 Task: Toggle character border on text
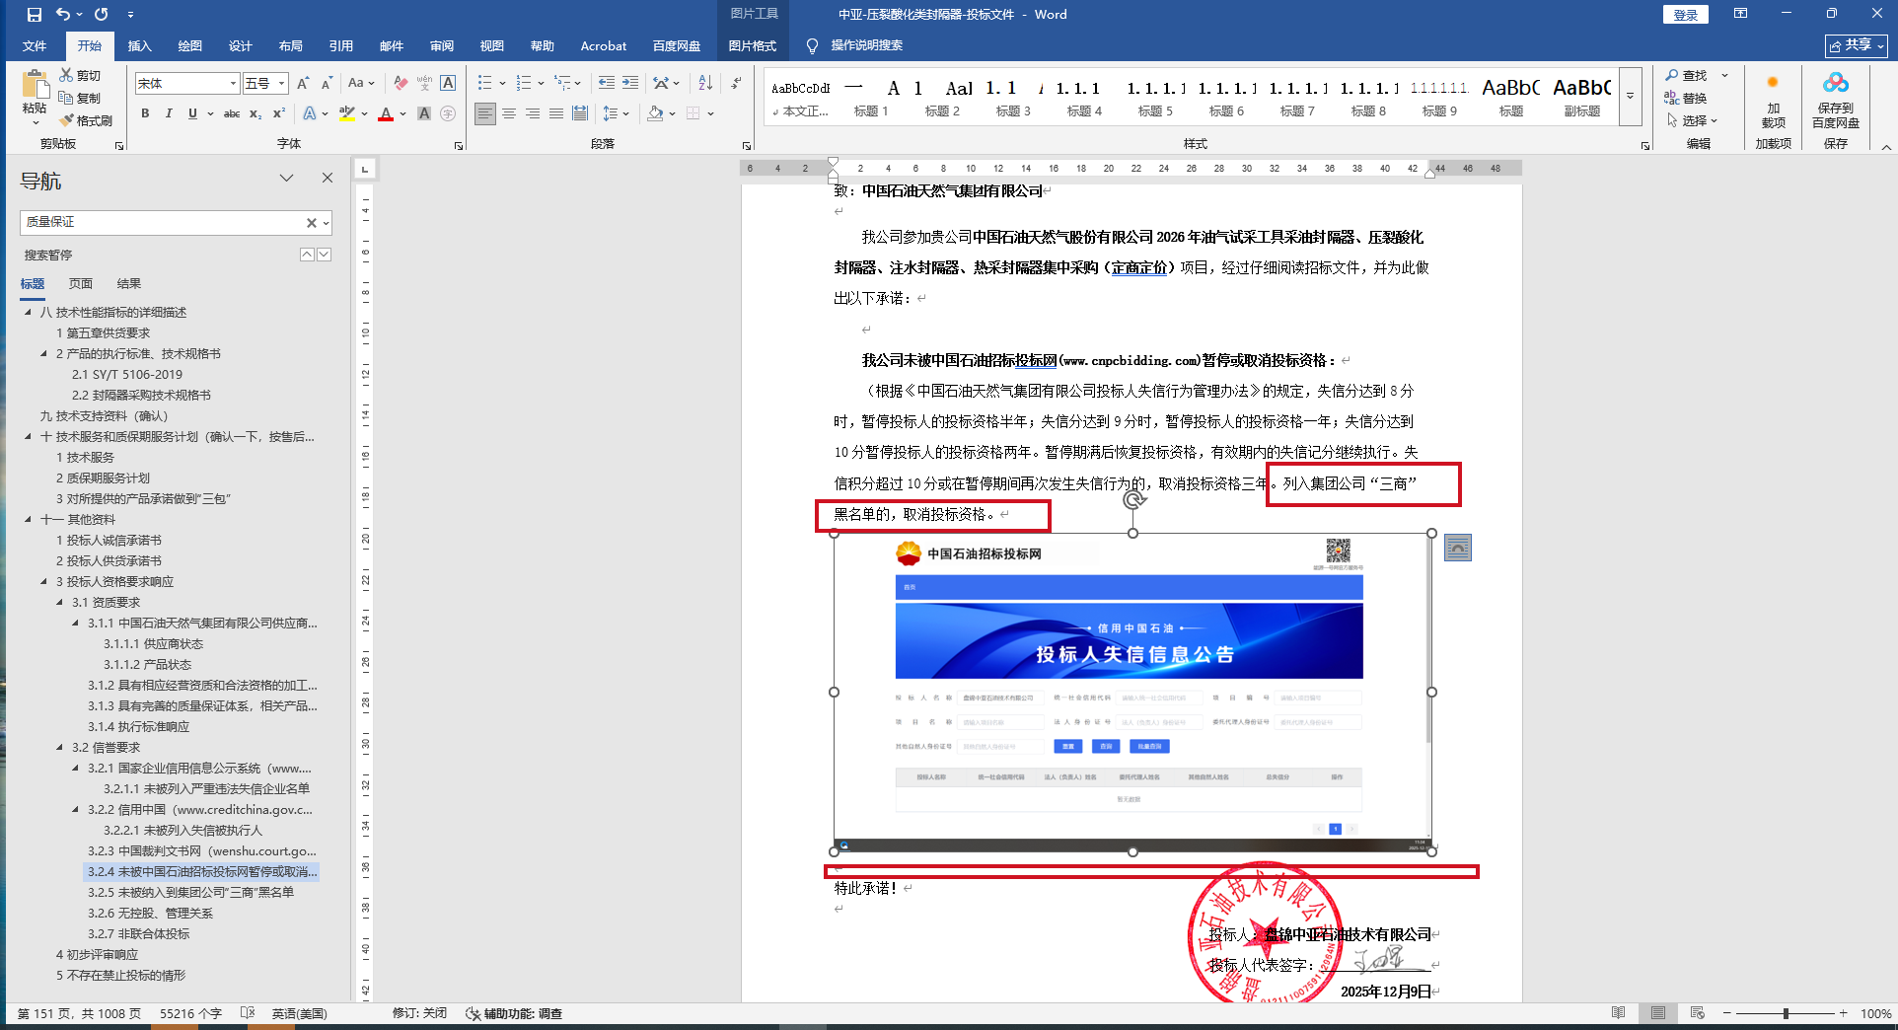(x=448, y=83)
